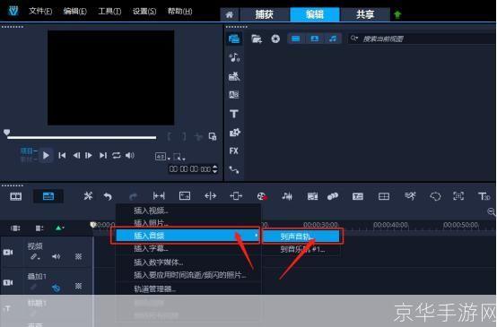
Task: Open the auto music icon
Action: (x=312, y=196)
